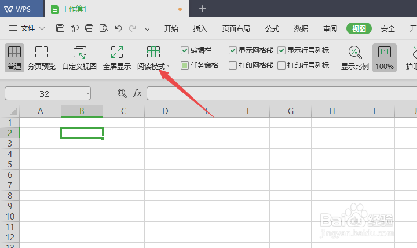
Task: Open Print Preview icon
Action: tap(104, 28)
